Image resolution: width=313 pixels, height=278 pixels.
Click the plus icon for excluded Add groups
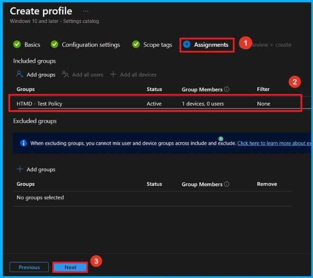tap(20, 169)
